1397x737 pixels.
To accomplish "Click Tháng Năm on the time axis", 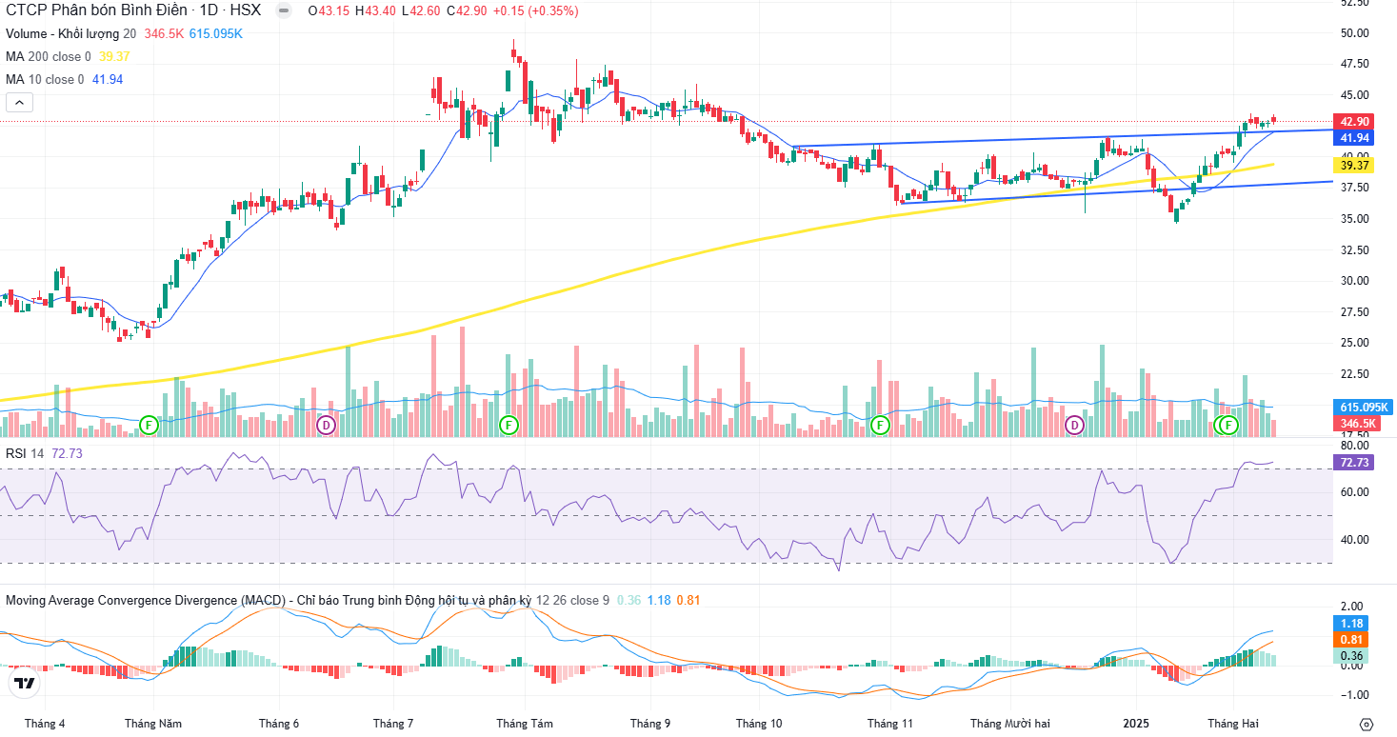I will coord(152,724).
